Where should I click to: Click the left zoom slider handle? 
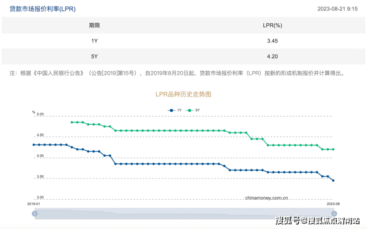coord(35,214)
